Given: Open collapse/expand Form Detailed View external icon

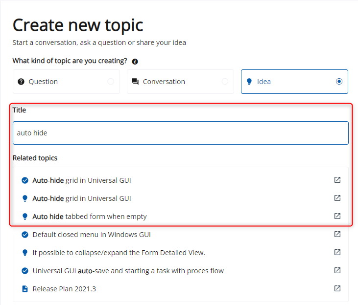Looking at the screenshot, I should [337, 252].
